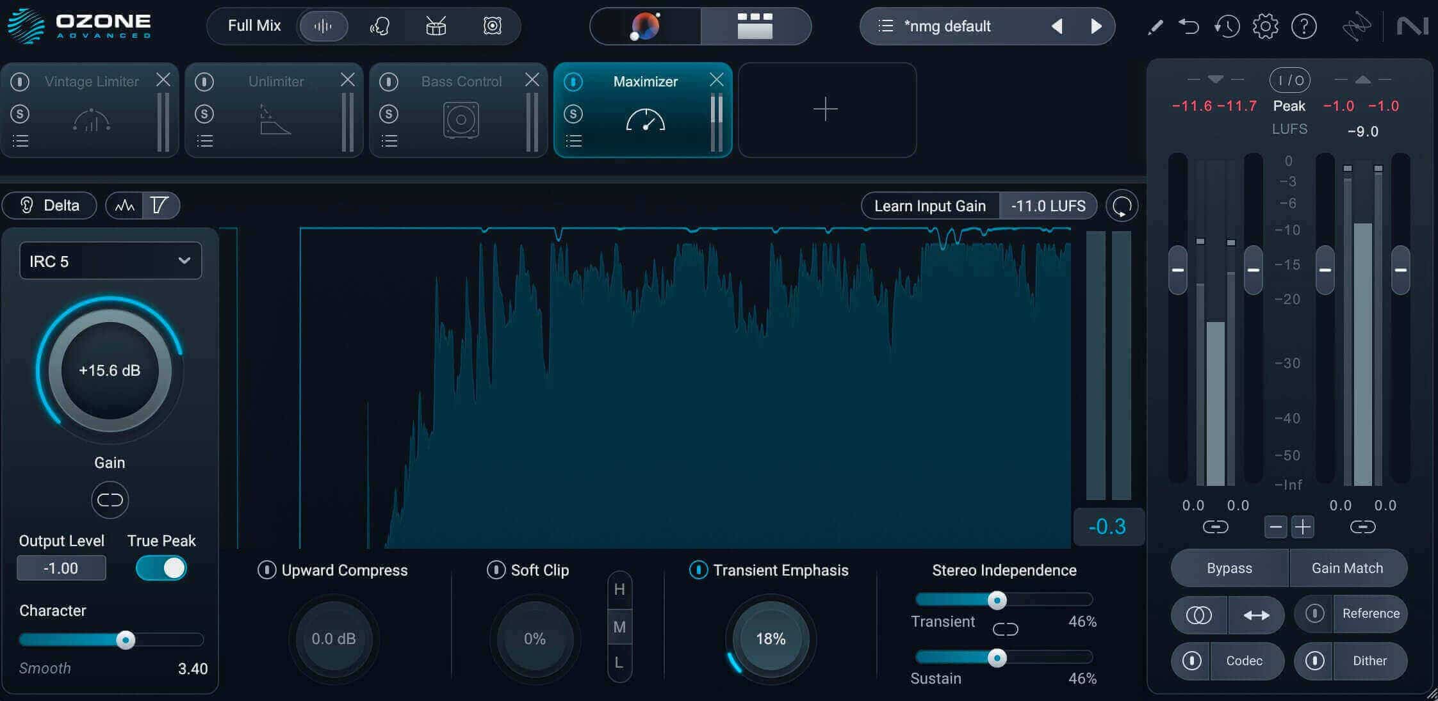Viewport: 1438px width, 701px height.
Task: Toggle Vintage Limiter module power
Action: [x=20, y=81]
